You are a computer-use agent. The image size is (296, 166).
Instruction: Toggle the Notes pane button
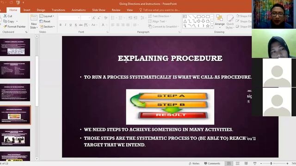[194, 164]
